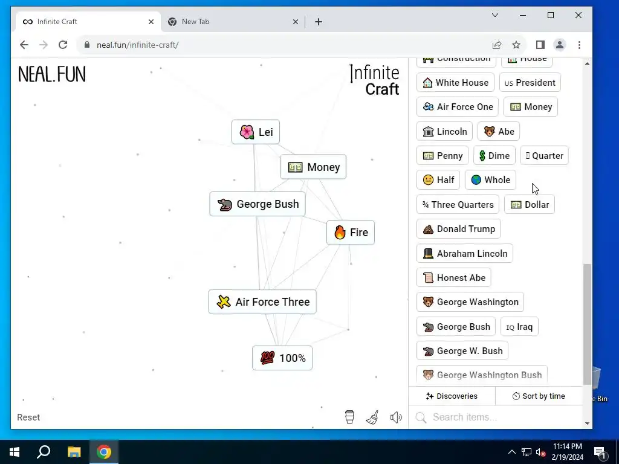The image size is (619, 464).
Task: Open taskbar network icon
Action: pyautogui.click(x=527, y=452)
